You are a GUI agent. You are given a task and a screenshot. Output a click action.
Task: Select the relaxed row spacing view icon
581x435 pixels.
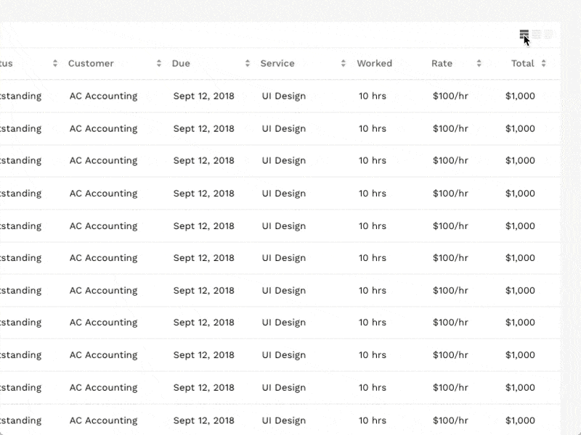(547, 33)
